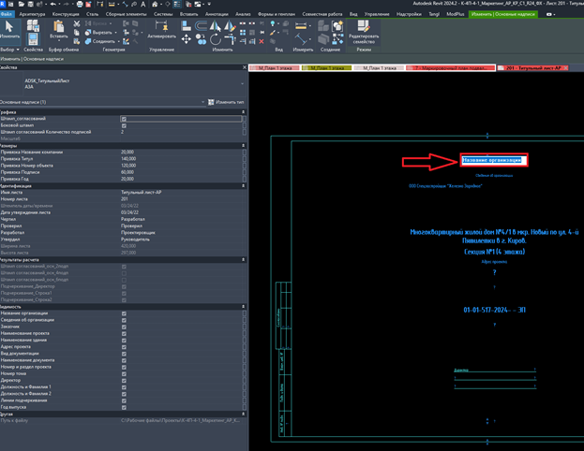This screenshot has height=451, width=584.
Task: Select the Rotate tool icon
Action: click(216, 39)
